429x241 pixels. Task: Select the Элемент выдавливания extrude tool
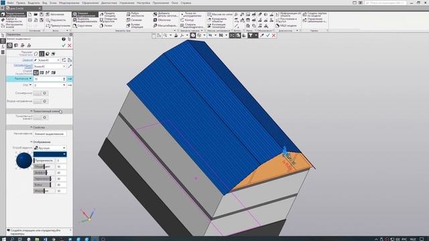coord(85,14)
